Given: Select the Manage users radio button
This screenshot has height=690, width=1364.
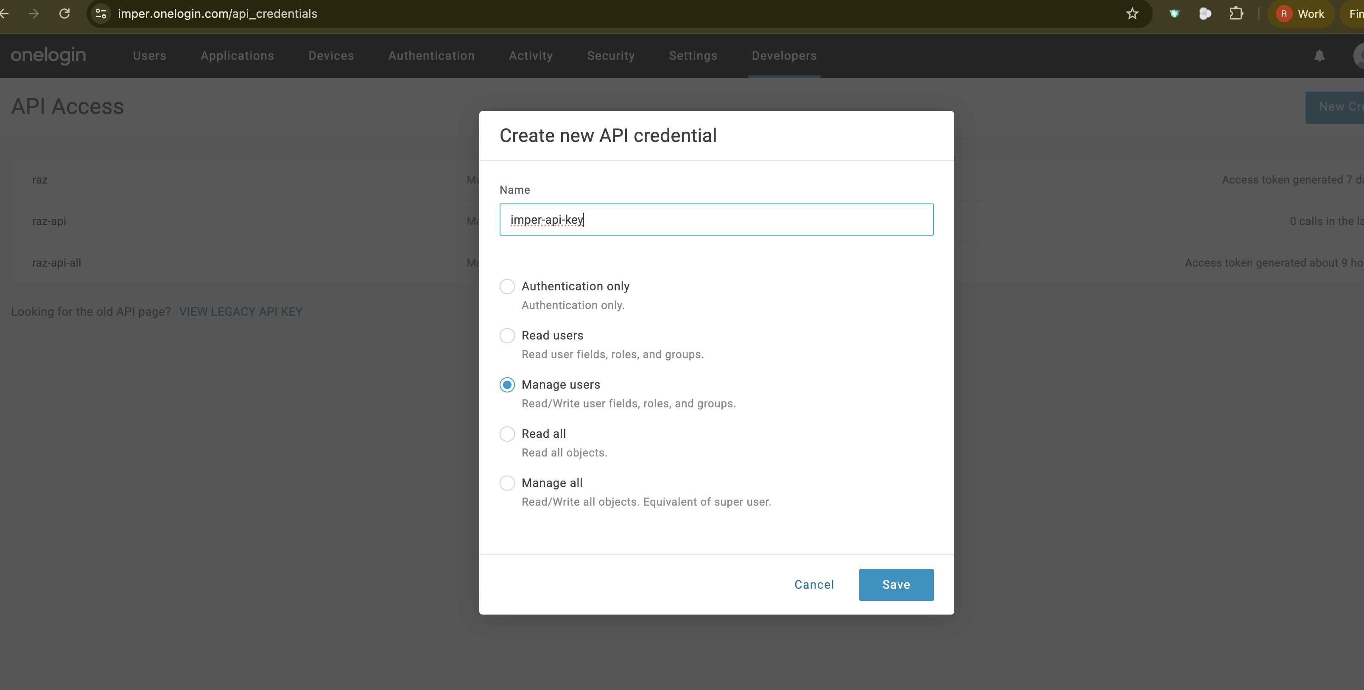Looking at the screenshot, I should [507, 385].
